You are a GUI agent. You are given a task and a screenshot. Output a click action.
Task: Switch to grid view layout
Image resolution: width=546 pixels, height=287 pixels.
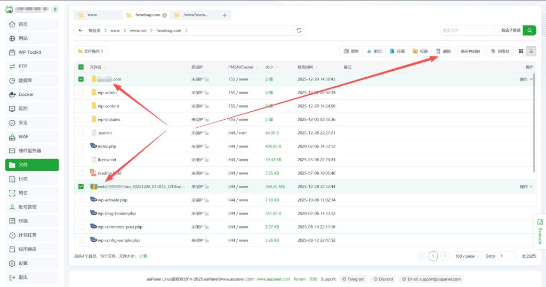pos(521,51)
